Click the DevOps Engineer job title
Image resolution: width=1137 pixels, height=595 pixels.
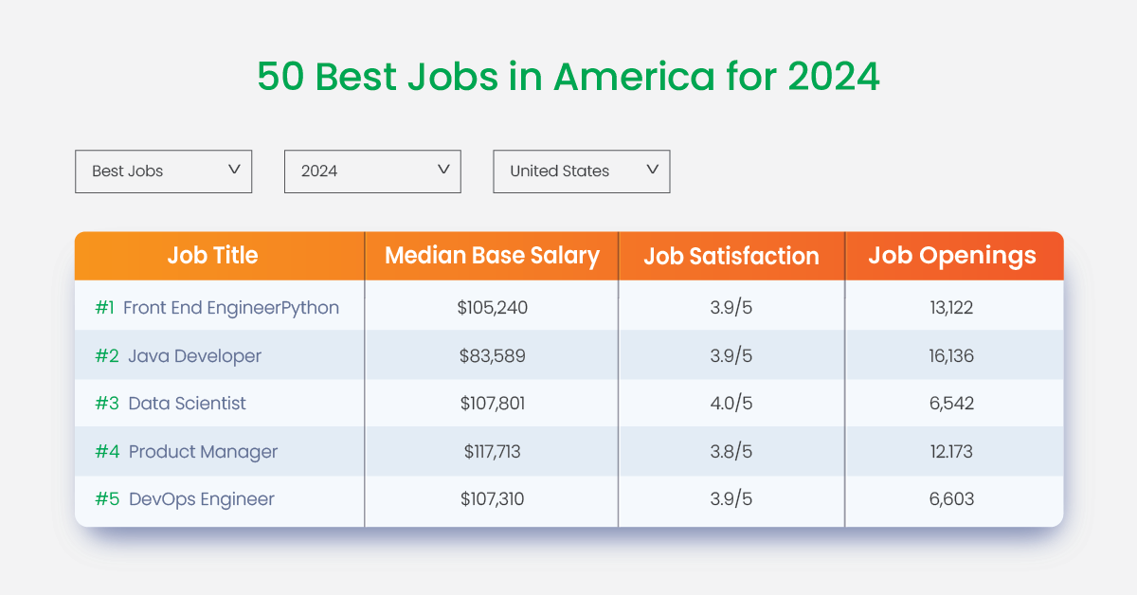[x=199, y=499]
